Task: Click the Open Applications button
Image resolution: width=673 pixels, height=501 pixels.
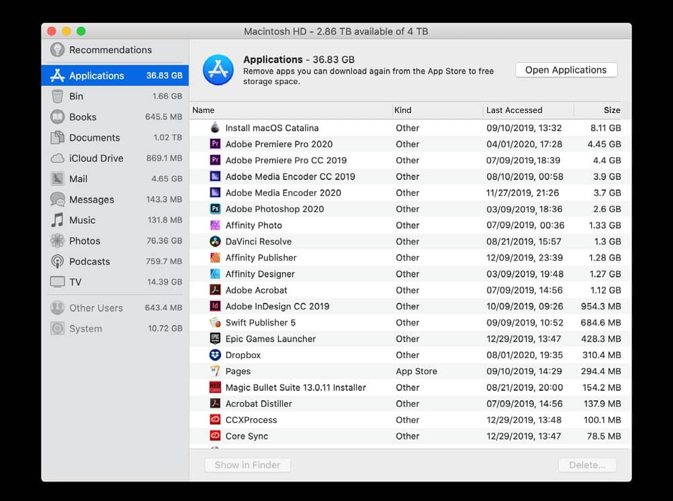Action: pos(566,70)
